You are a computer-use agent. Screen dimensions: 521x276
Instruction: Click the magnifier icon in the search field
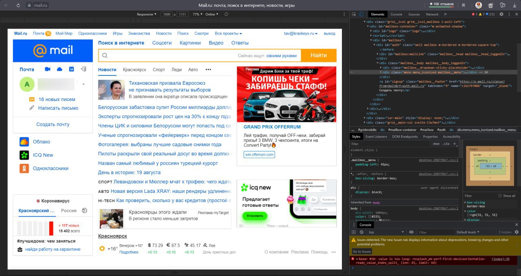pyautogui.click(x=105, y=55)
